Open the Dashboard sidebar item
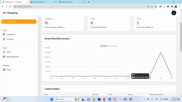 coord(19,22)
